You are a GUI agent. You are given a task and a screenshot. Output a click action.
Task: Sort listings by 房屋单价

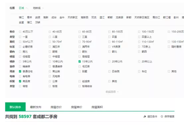click(76, 107)
